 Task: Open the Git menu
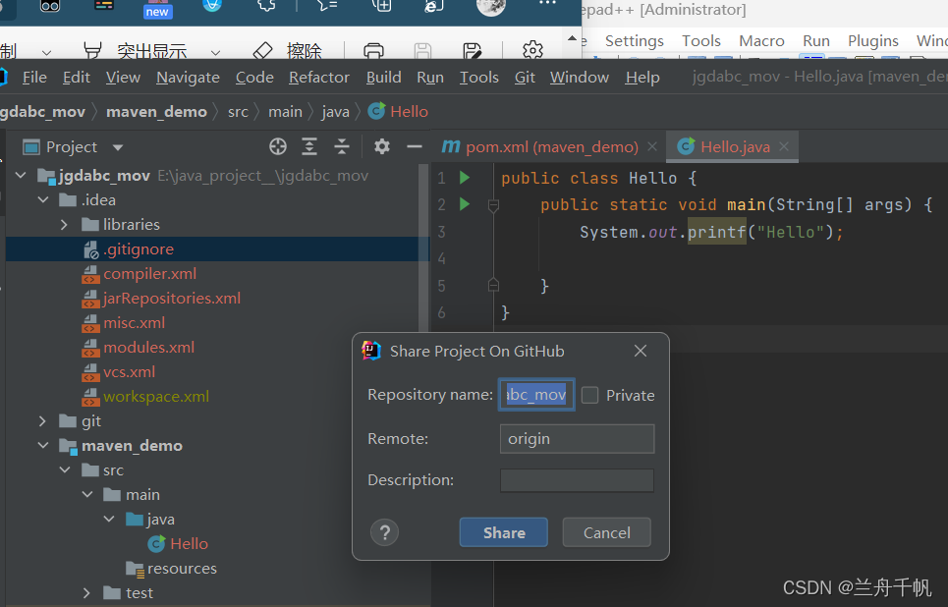(525, 78)
